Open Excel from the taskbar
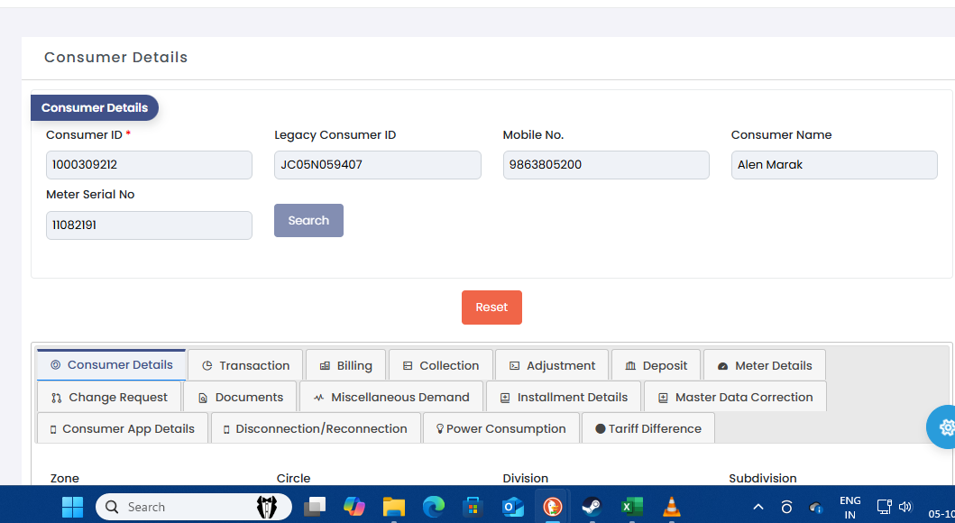Image resolution: width=955 pixels, height=523 pixels. (x=631, y=507)
